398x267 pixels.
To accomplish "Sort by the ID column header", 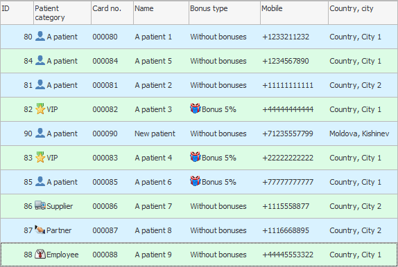I will pos(17,12).
